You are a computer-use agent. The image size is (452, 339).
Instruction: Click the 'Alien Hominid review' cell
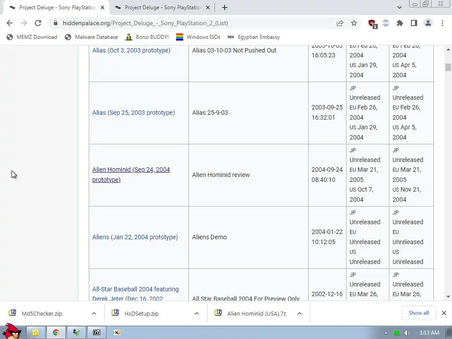pos(249,175)
